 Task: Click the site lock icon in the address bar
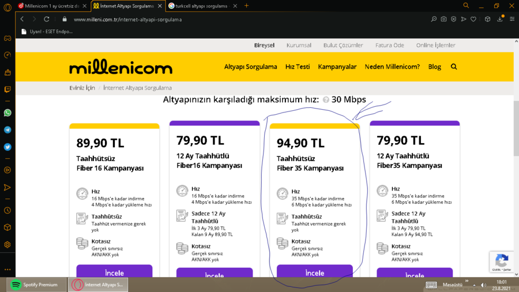65,19
